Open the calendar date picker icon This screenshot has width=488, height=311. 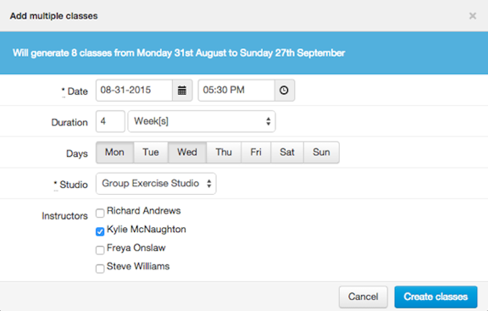pos(182,91)
